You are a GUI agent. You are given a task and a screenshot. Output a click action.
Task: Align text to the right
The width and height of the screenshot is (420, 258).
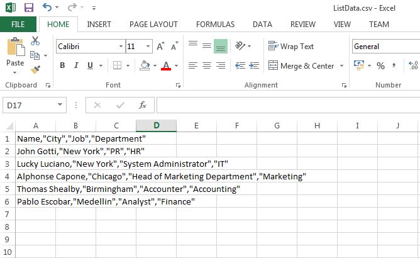[221, 65]
